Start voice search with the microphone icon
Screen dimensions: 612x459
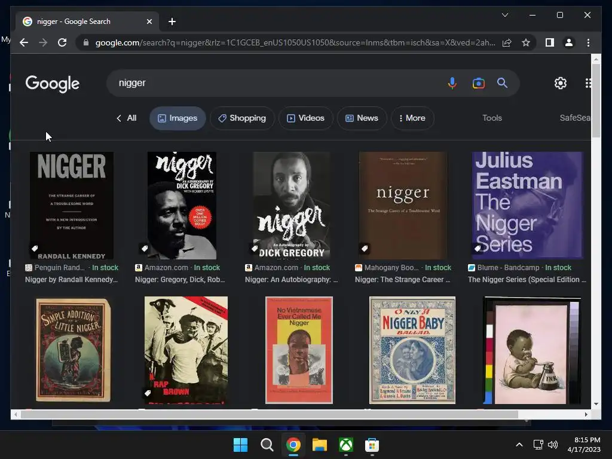pyautogui.click(x=452, y=83)
